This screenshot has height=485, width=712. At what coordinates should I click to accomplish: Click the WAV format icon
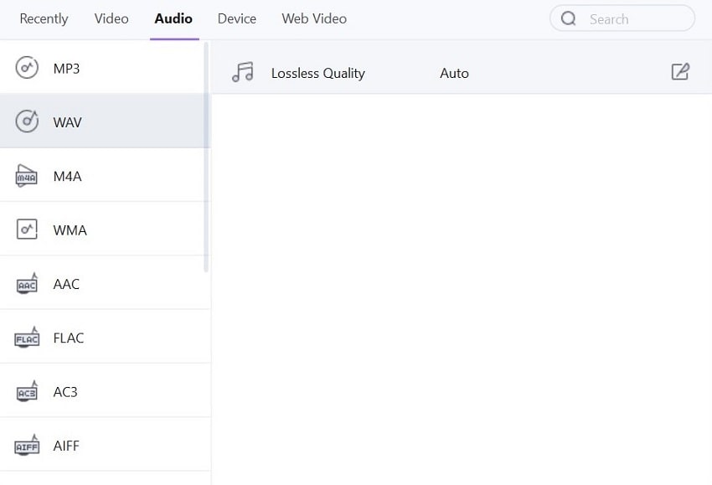pyautogui.click(x=28, y=121)
